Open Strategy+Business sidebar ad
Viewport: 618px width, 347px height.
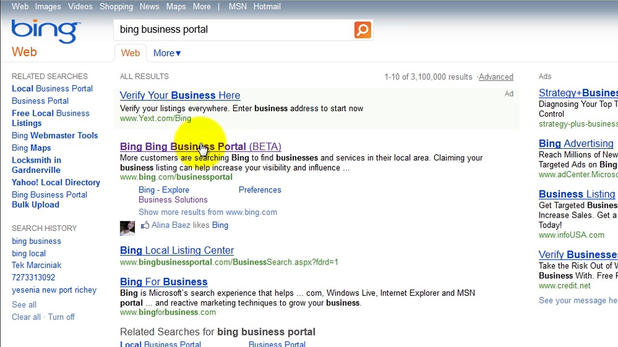point(578,93)
